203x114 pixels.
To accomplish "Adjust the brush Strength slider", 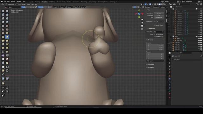I will 45,7.
